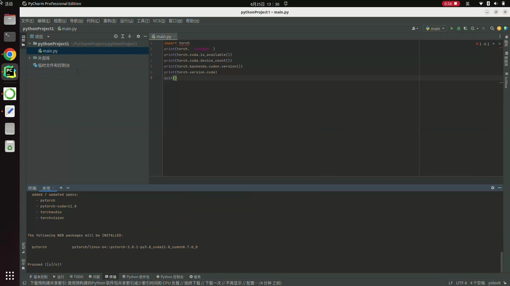The image size is (510, 286).
Task: Expand the 外部库 tree node
Action: (x=29, y=58)
